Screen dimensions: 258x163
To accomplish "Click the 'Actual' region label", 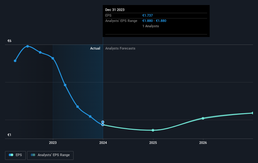I will click(95, 48).
